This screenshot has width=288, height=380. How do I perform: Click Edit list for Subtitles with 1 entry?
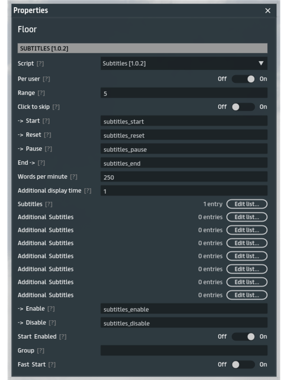click(x=247, y=204)
